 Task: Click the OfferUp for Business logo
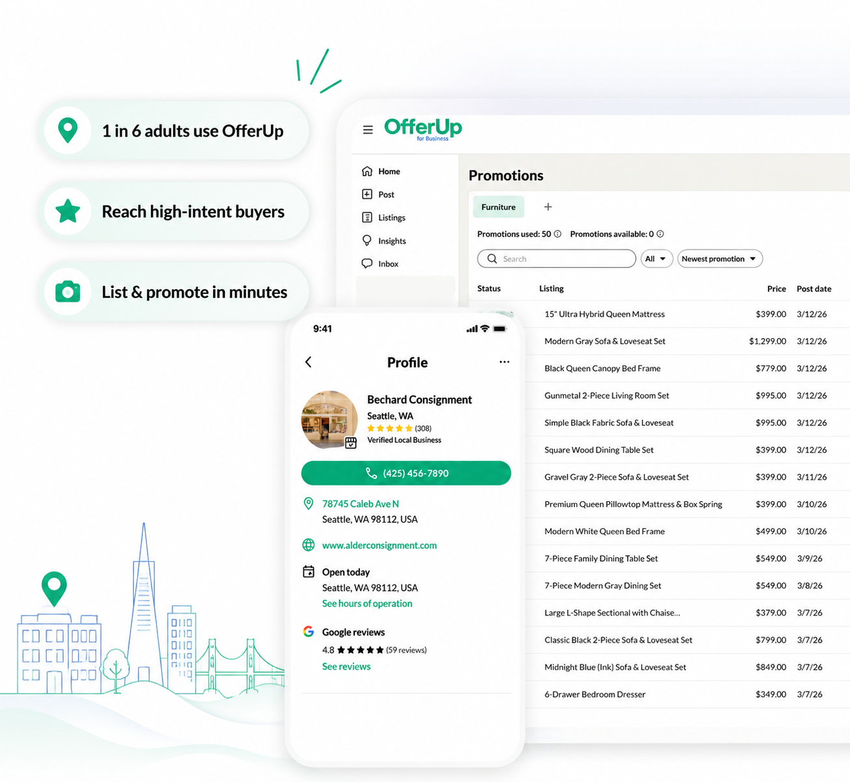coord(423,129)
